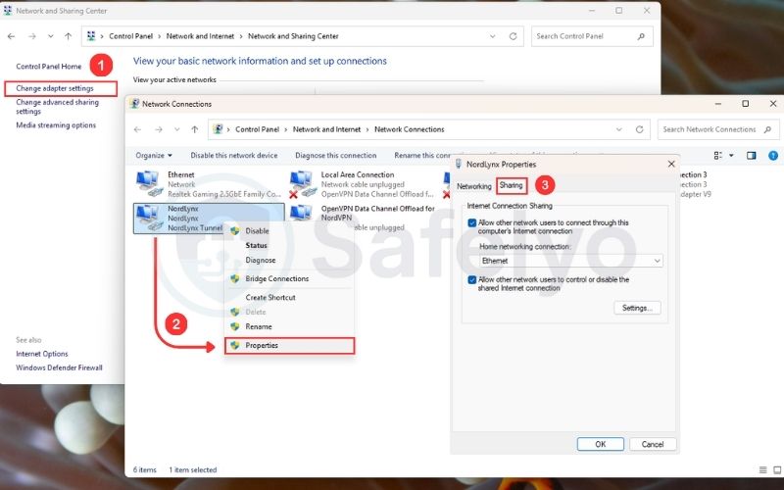Focus the Search Network Connections field

tap(718, 129)
